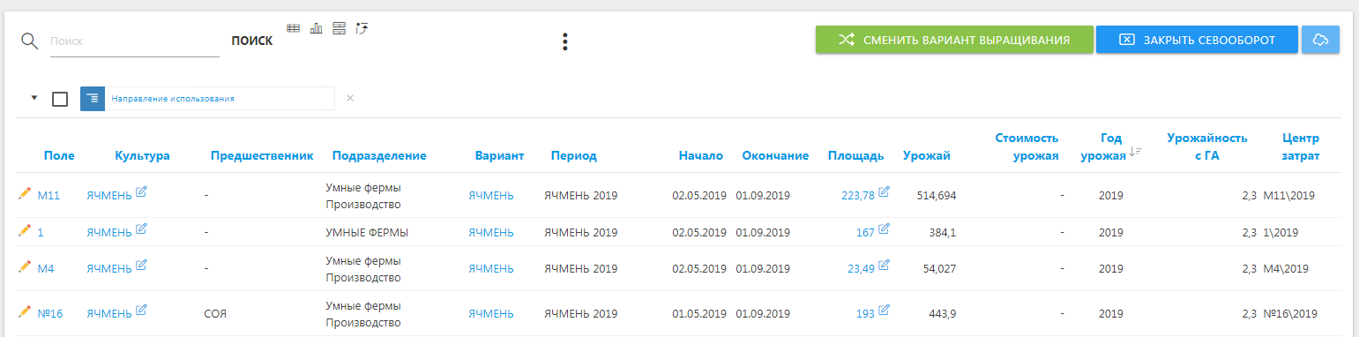This screenshot has width=1359, height=337.
Task: Sort by Год урожая column header
Action: point(1111,146)
